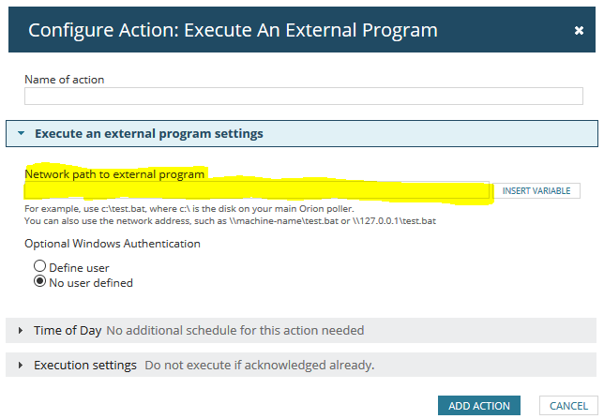This screenshot has height=419, width=604.
Task: Expand the Execution settings triangle icon
Action: point(21,365)
